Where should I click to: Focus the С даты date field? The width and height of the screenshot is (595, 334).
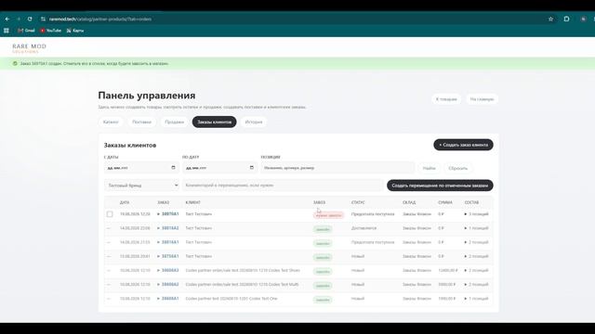[x=141, y=167]
